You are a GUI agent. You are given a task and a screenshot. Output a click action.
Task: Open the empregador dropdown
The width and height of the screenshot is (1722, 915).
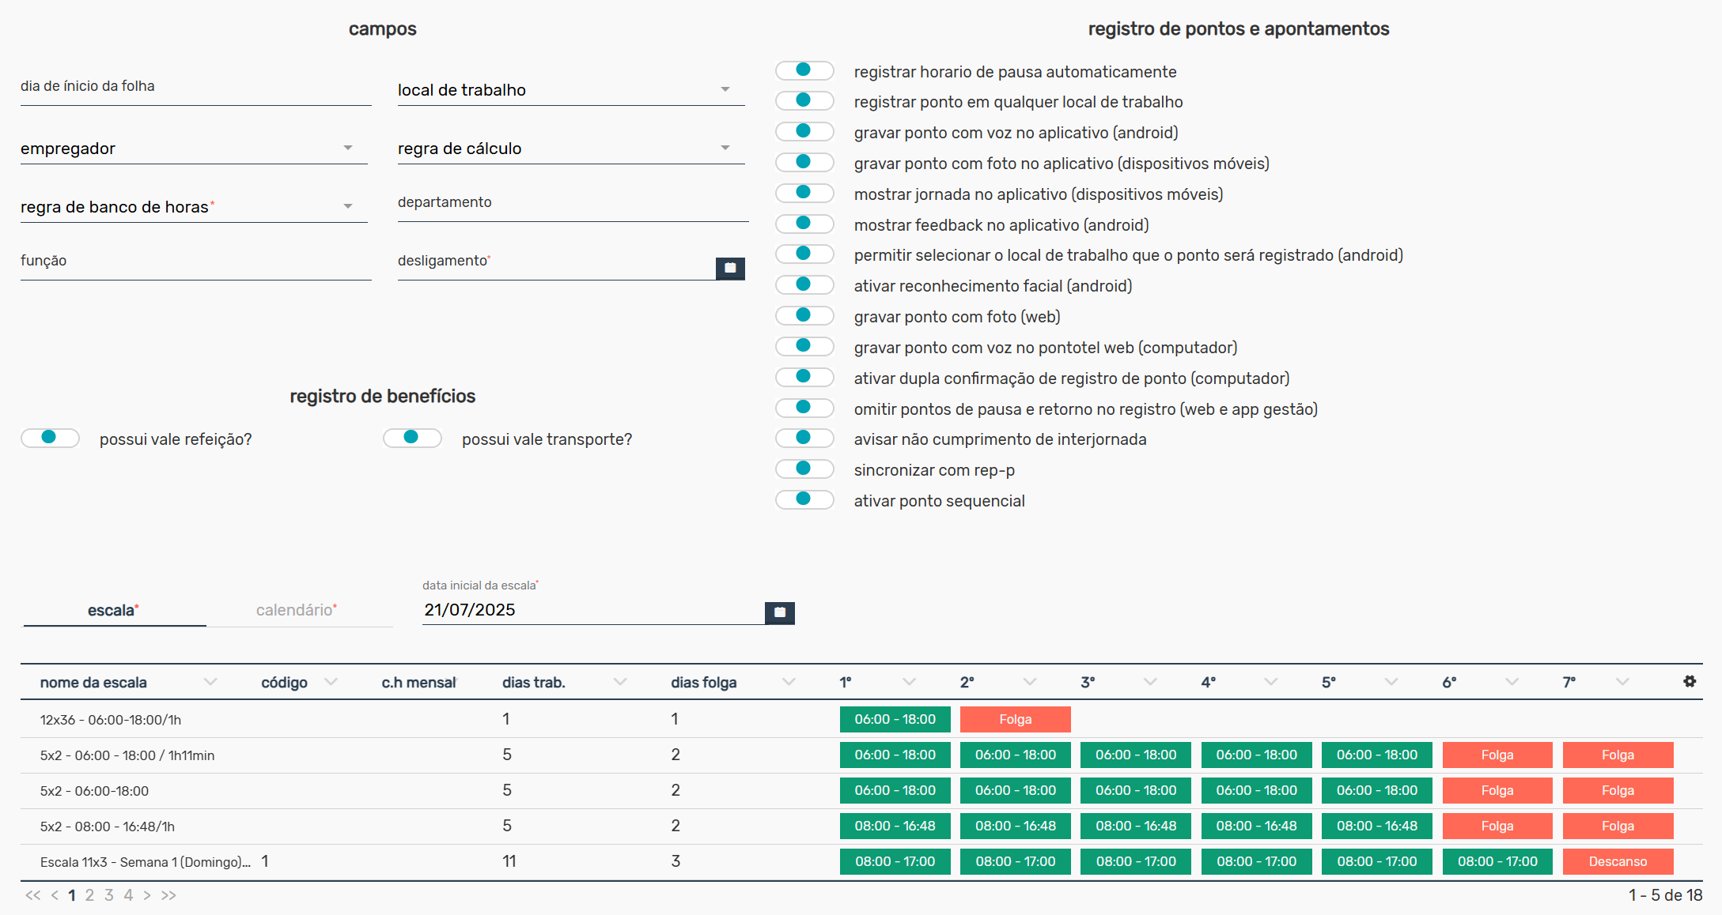point(194,149)
